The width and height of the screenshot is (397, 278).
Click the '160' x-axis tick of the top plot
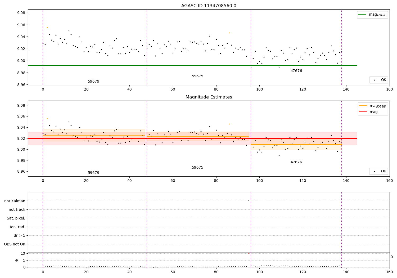(x=389, y=89)
